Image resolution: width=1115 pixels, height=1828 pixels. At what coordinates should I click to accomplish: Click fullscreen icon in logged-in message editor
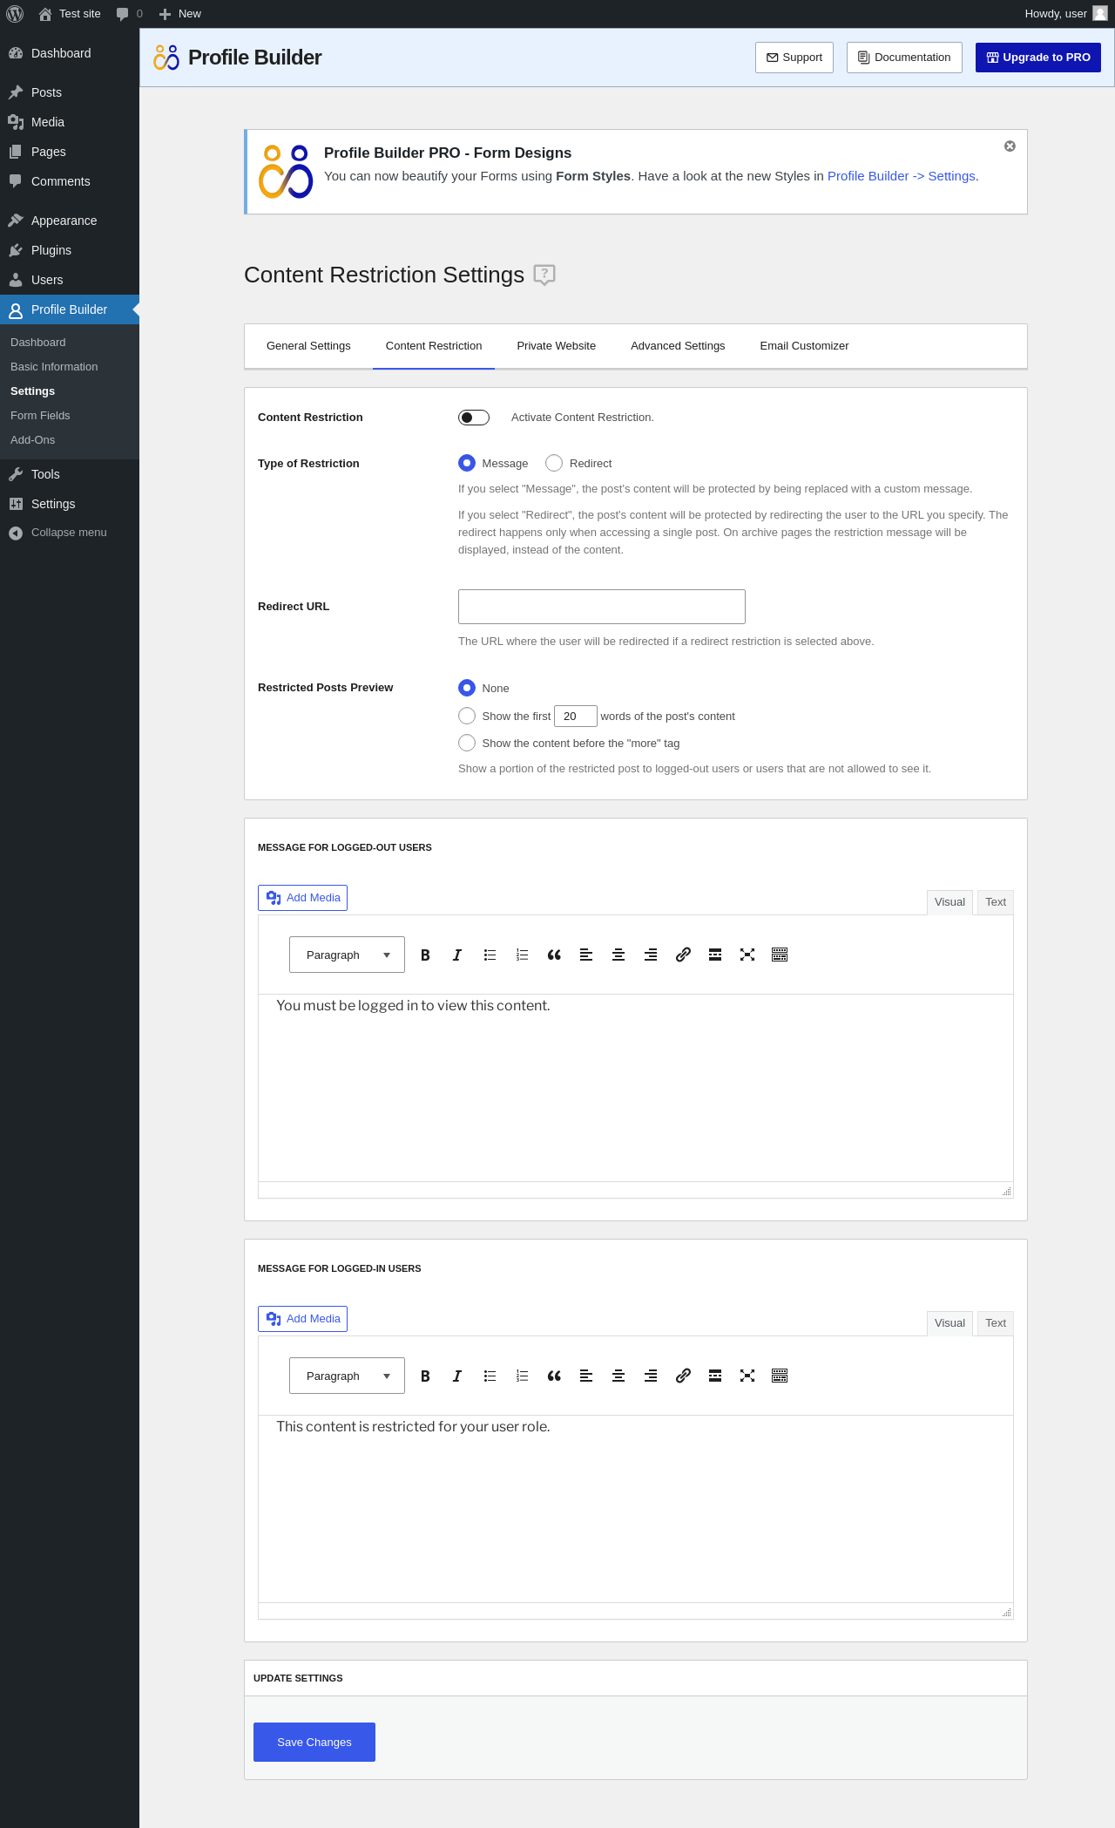(747, 1376)
